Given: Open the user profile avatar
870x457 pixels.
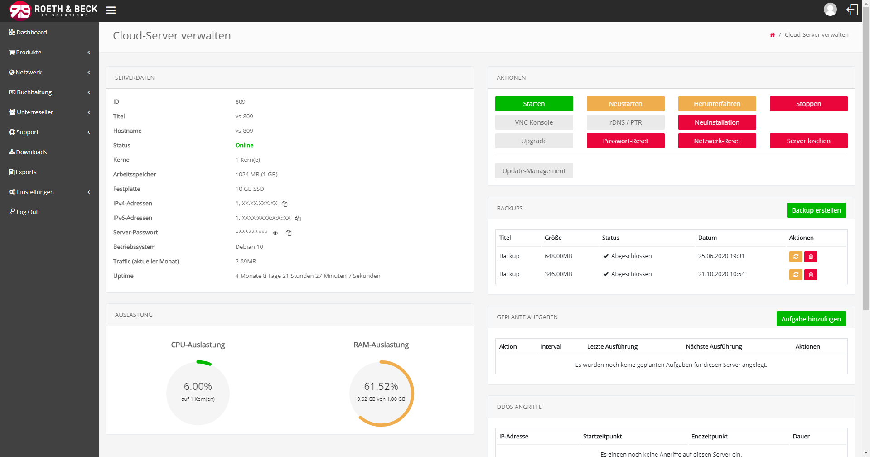Looking at the screenshot, I should 830,10.
